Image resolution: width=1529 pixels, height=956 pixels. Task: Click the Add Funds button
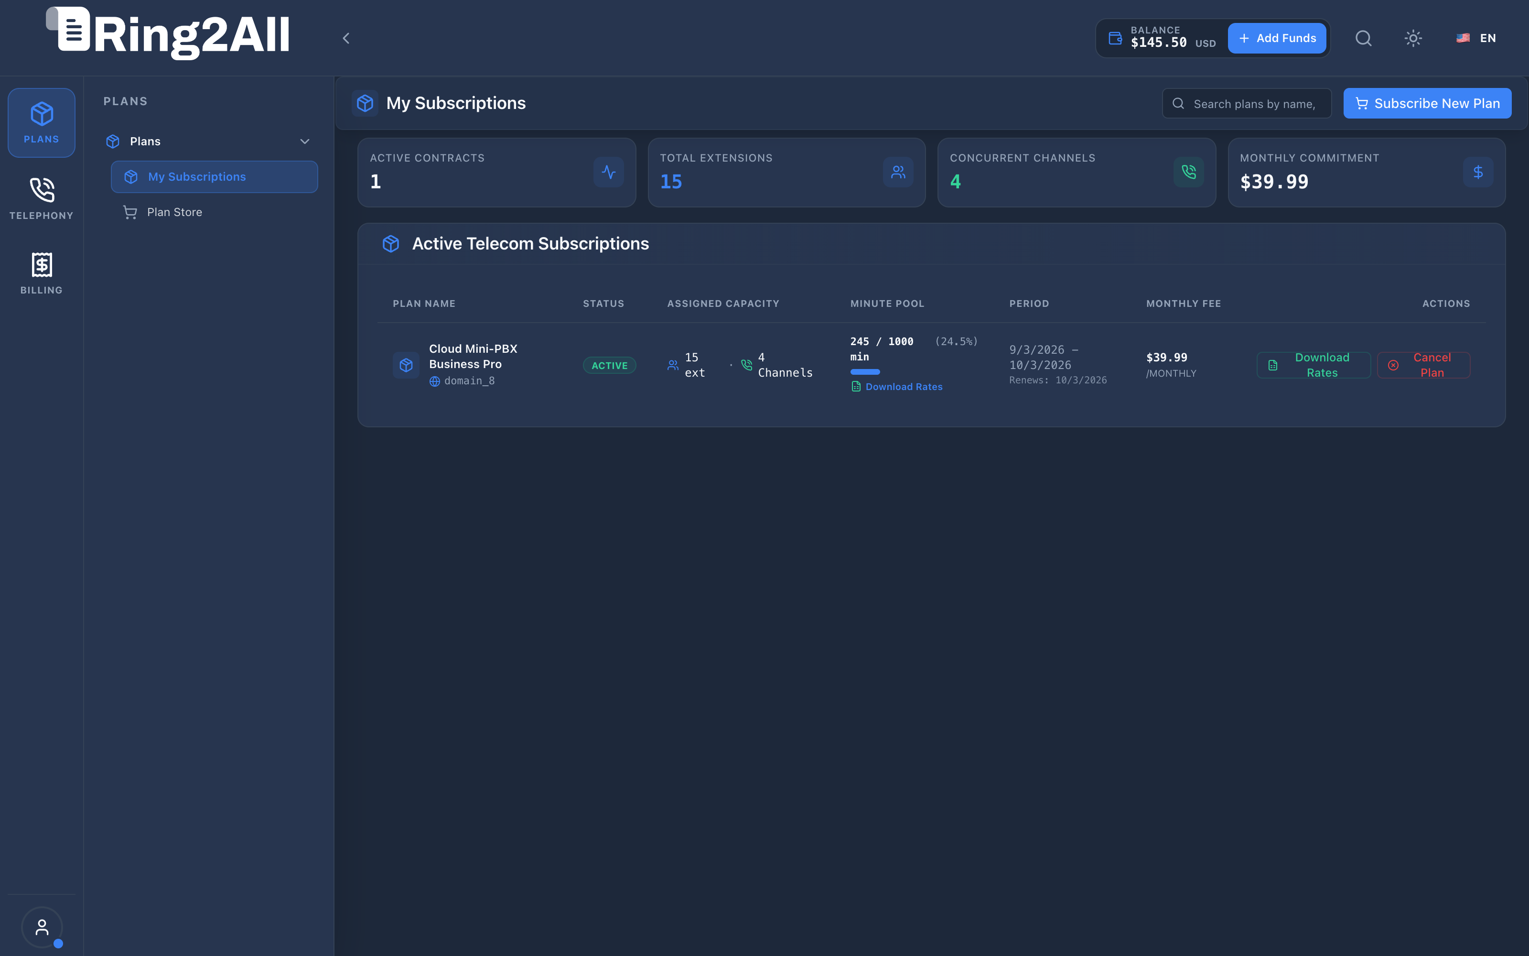click(1277, 39)
